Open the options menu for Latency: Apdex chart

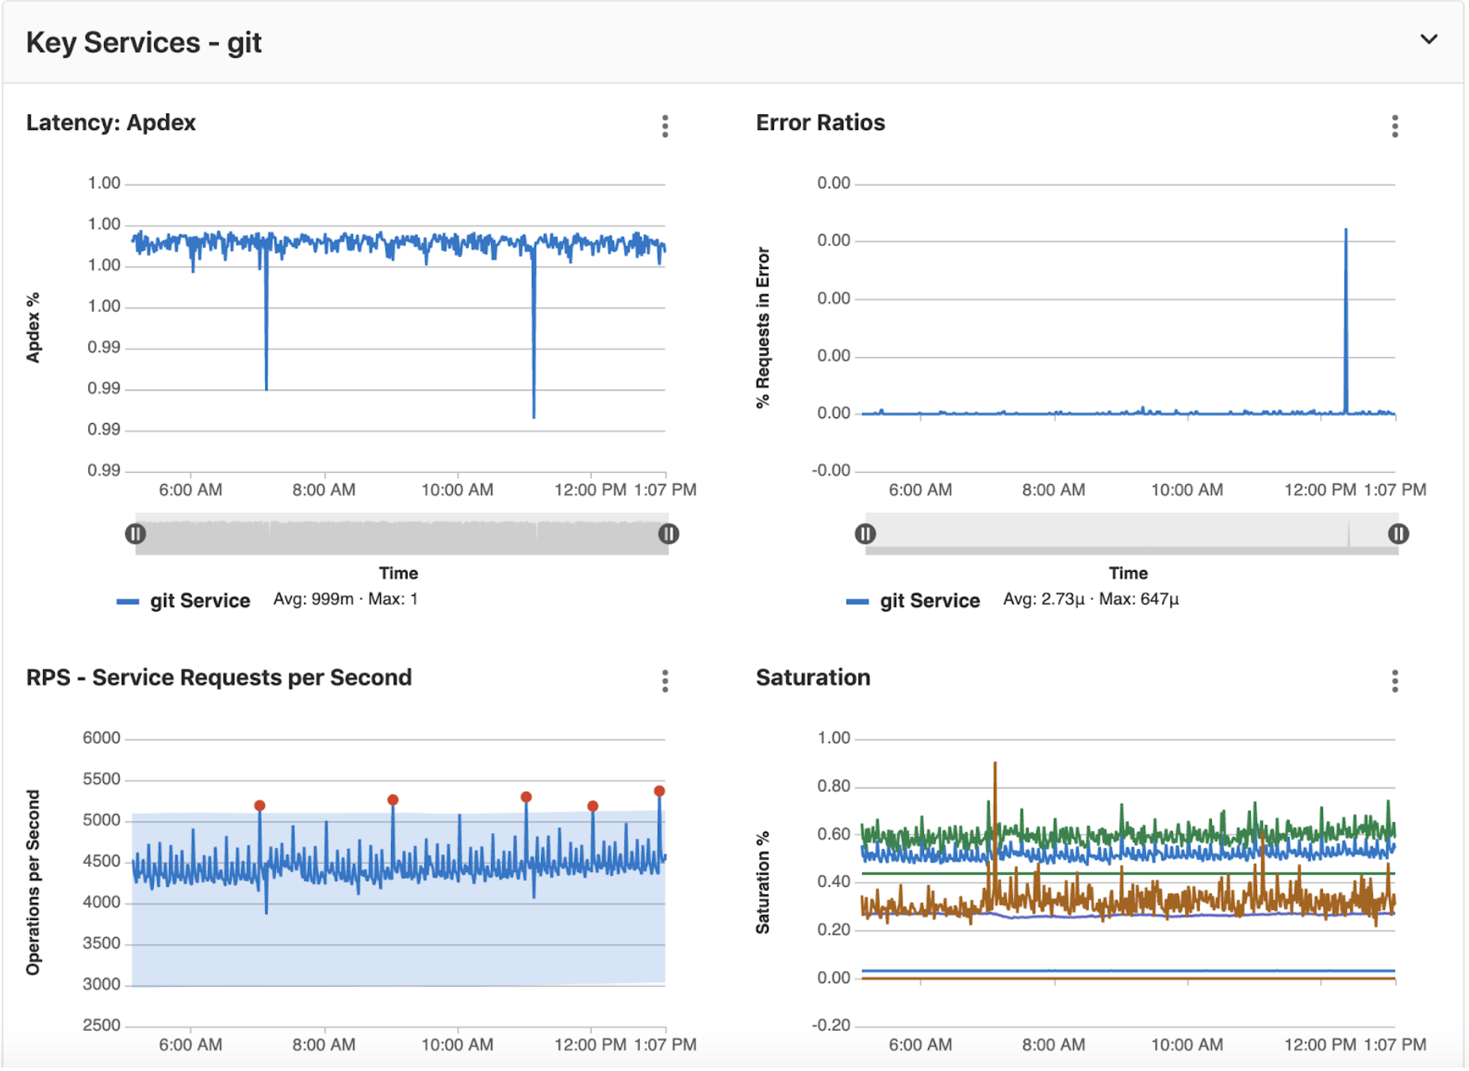click(x=665, y=125)
